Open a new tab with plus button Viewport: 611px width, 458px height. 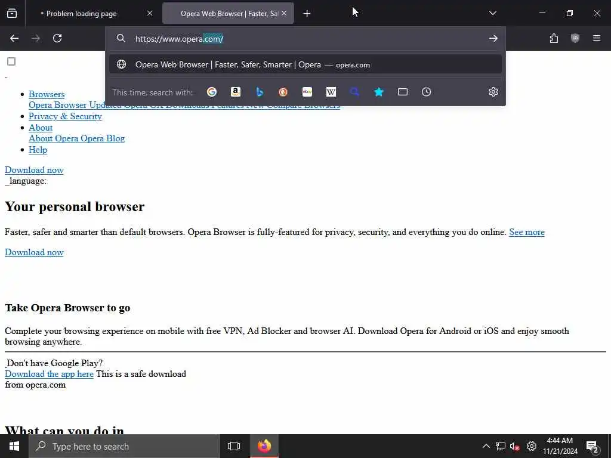pos(307,14)
